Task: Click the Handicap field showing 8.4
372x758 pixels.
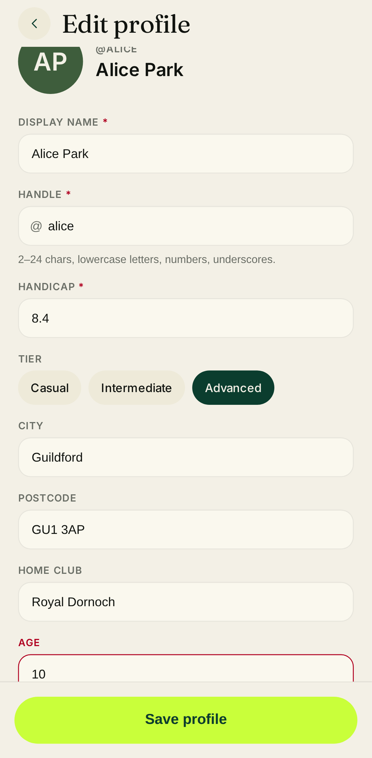Action: pyautogui.click(x=186, y=318)
